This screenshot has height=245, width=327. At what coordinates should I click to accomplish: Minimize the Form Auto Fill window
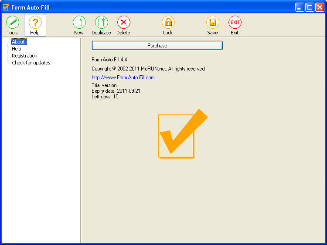coord(300,7)
